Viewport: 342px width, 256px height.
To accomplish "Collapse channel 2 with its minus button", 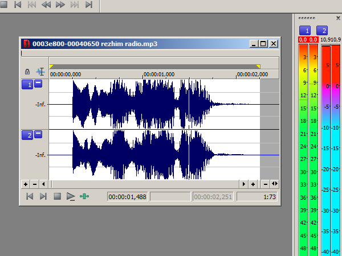I will point(38,134).
